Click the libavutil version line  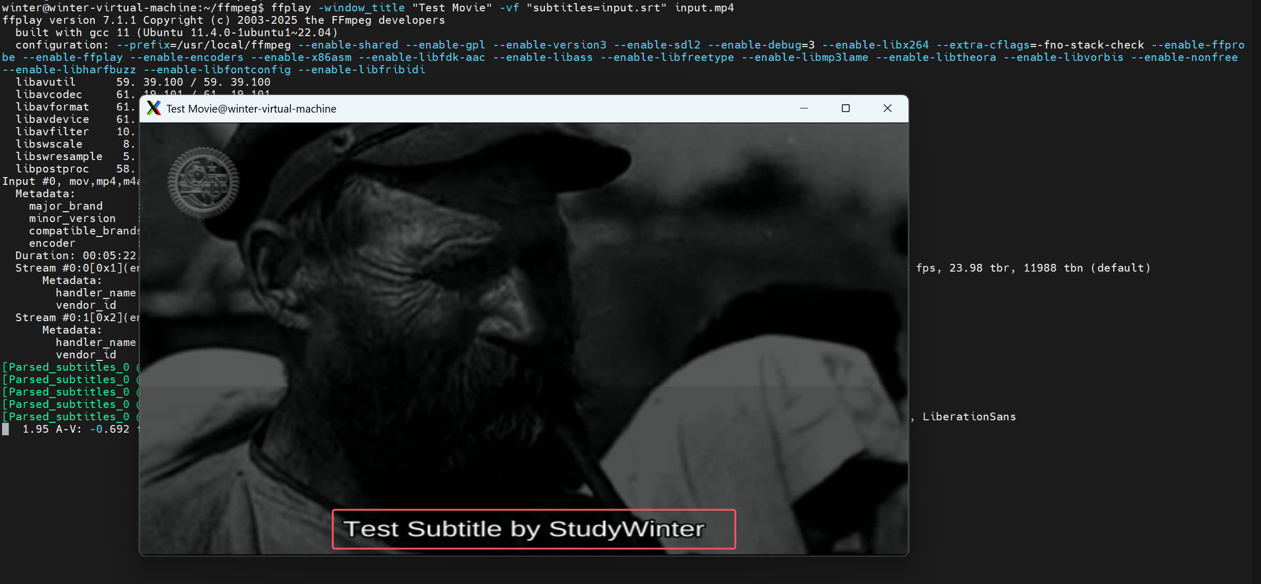click(x=143, y=82)
